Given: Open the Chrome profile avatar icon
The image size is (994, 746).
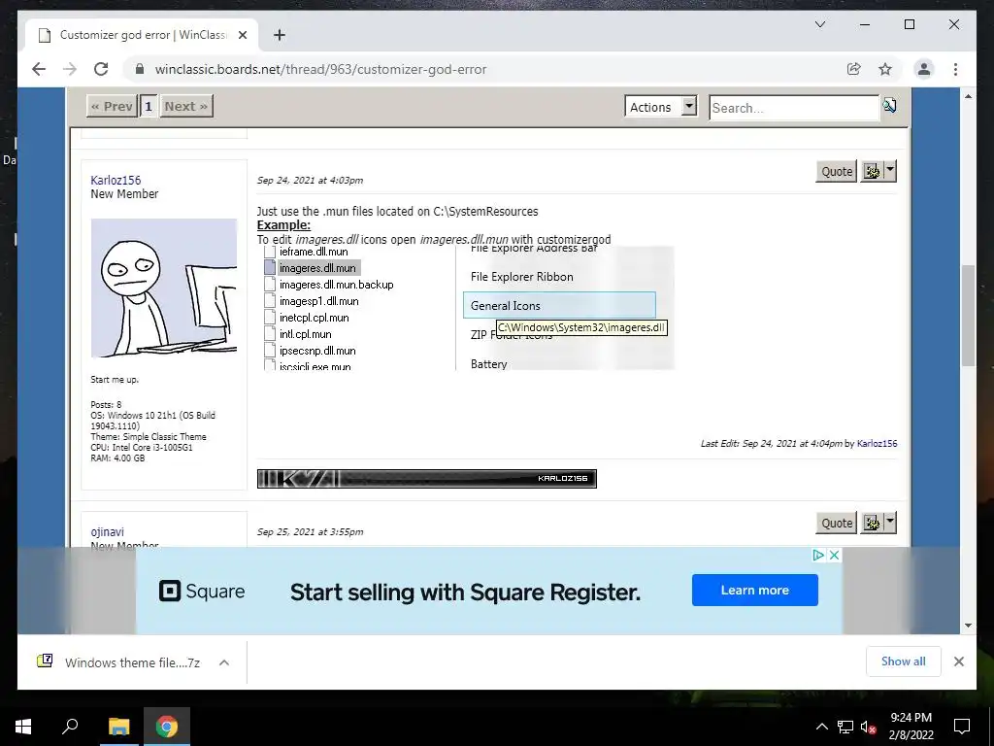Looking at the screenshot, I should 924,69.
